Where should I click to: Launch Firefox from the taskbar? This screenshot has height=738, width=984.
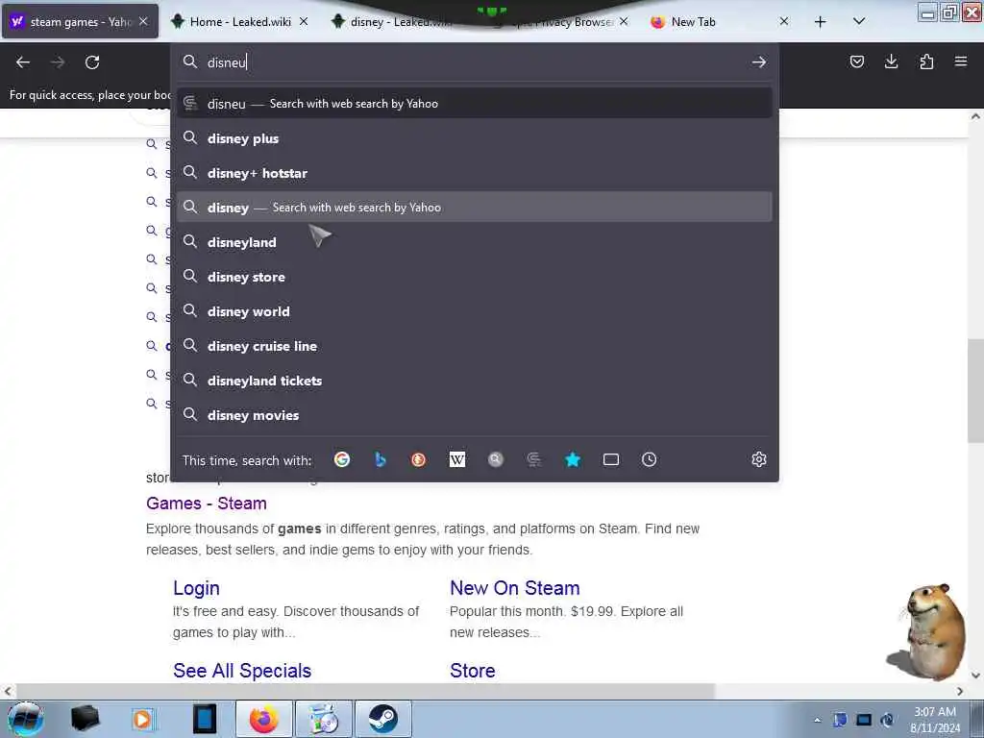click(263, 719)
